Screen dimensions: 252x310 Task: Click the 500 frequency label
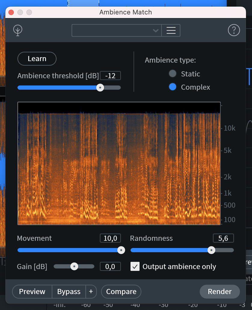(229, 205)
